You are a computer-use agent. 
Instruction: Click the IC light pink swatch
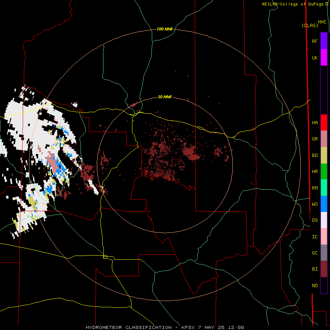(x=324, y=236)
